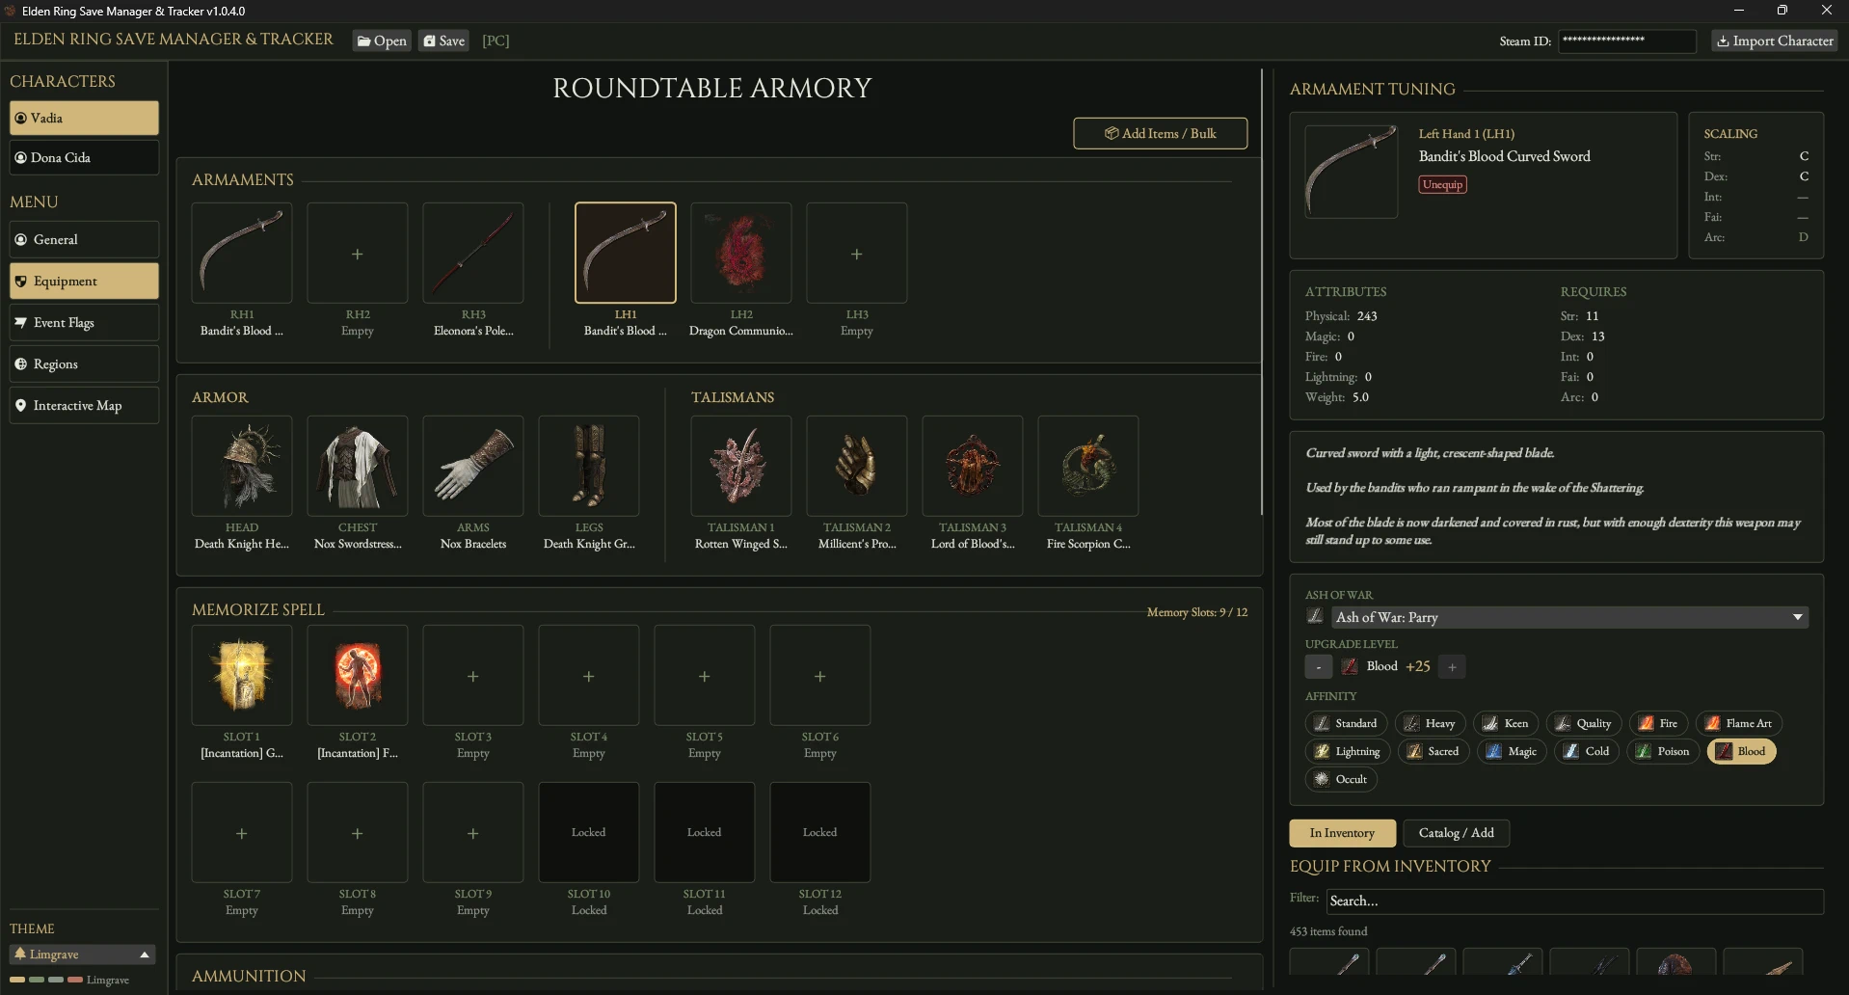Image resolution: width=1849 pixels, height=995 pixels.
Task: Open the Add Items / Bulk dialog
Action: tap(1161, 133)
